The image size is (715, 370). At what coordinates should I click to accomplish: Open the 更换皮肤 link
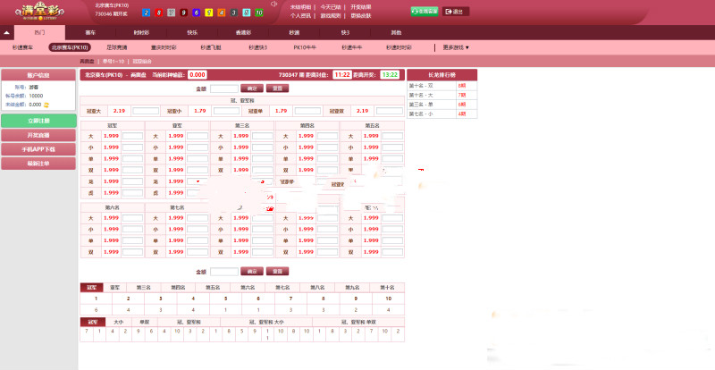[x=361, y=15]
